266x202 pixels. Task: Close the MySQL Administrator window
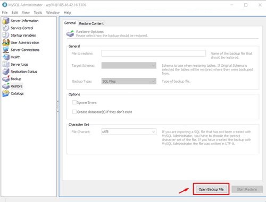(x=260, y=5)
